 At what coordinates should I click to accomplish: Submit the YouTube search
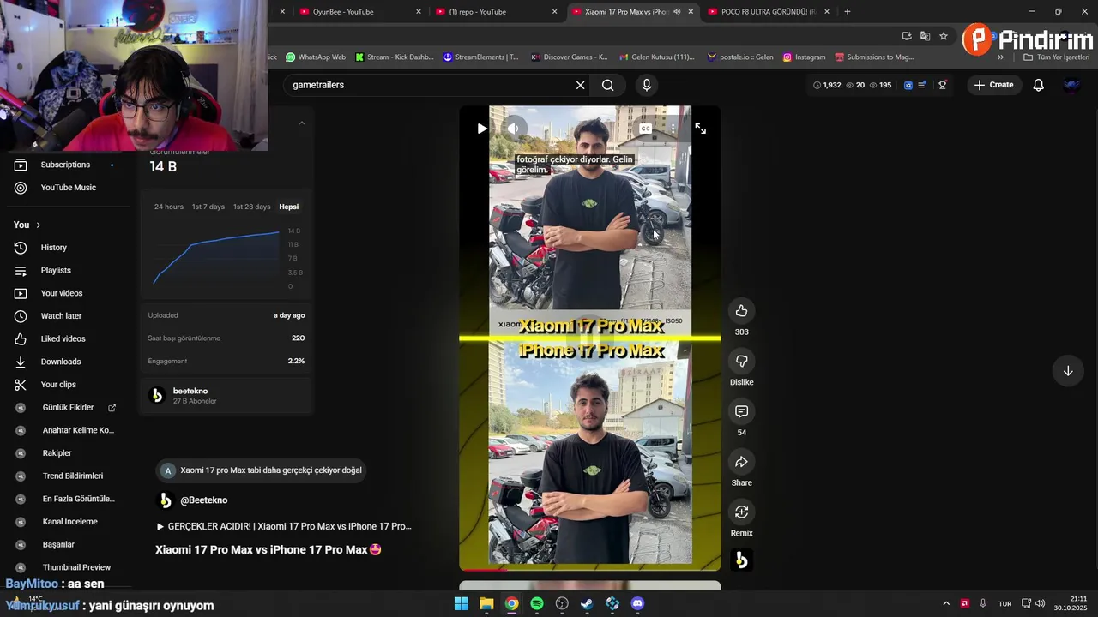click(608, 85)
